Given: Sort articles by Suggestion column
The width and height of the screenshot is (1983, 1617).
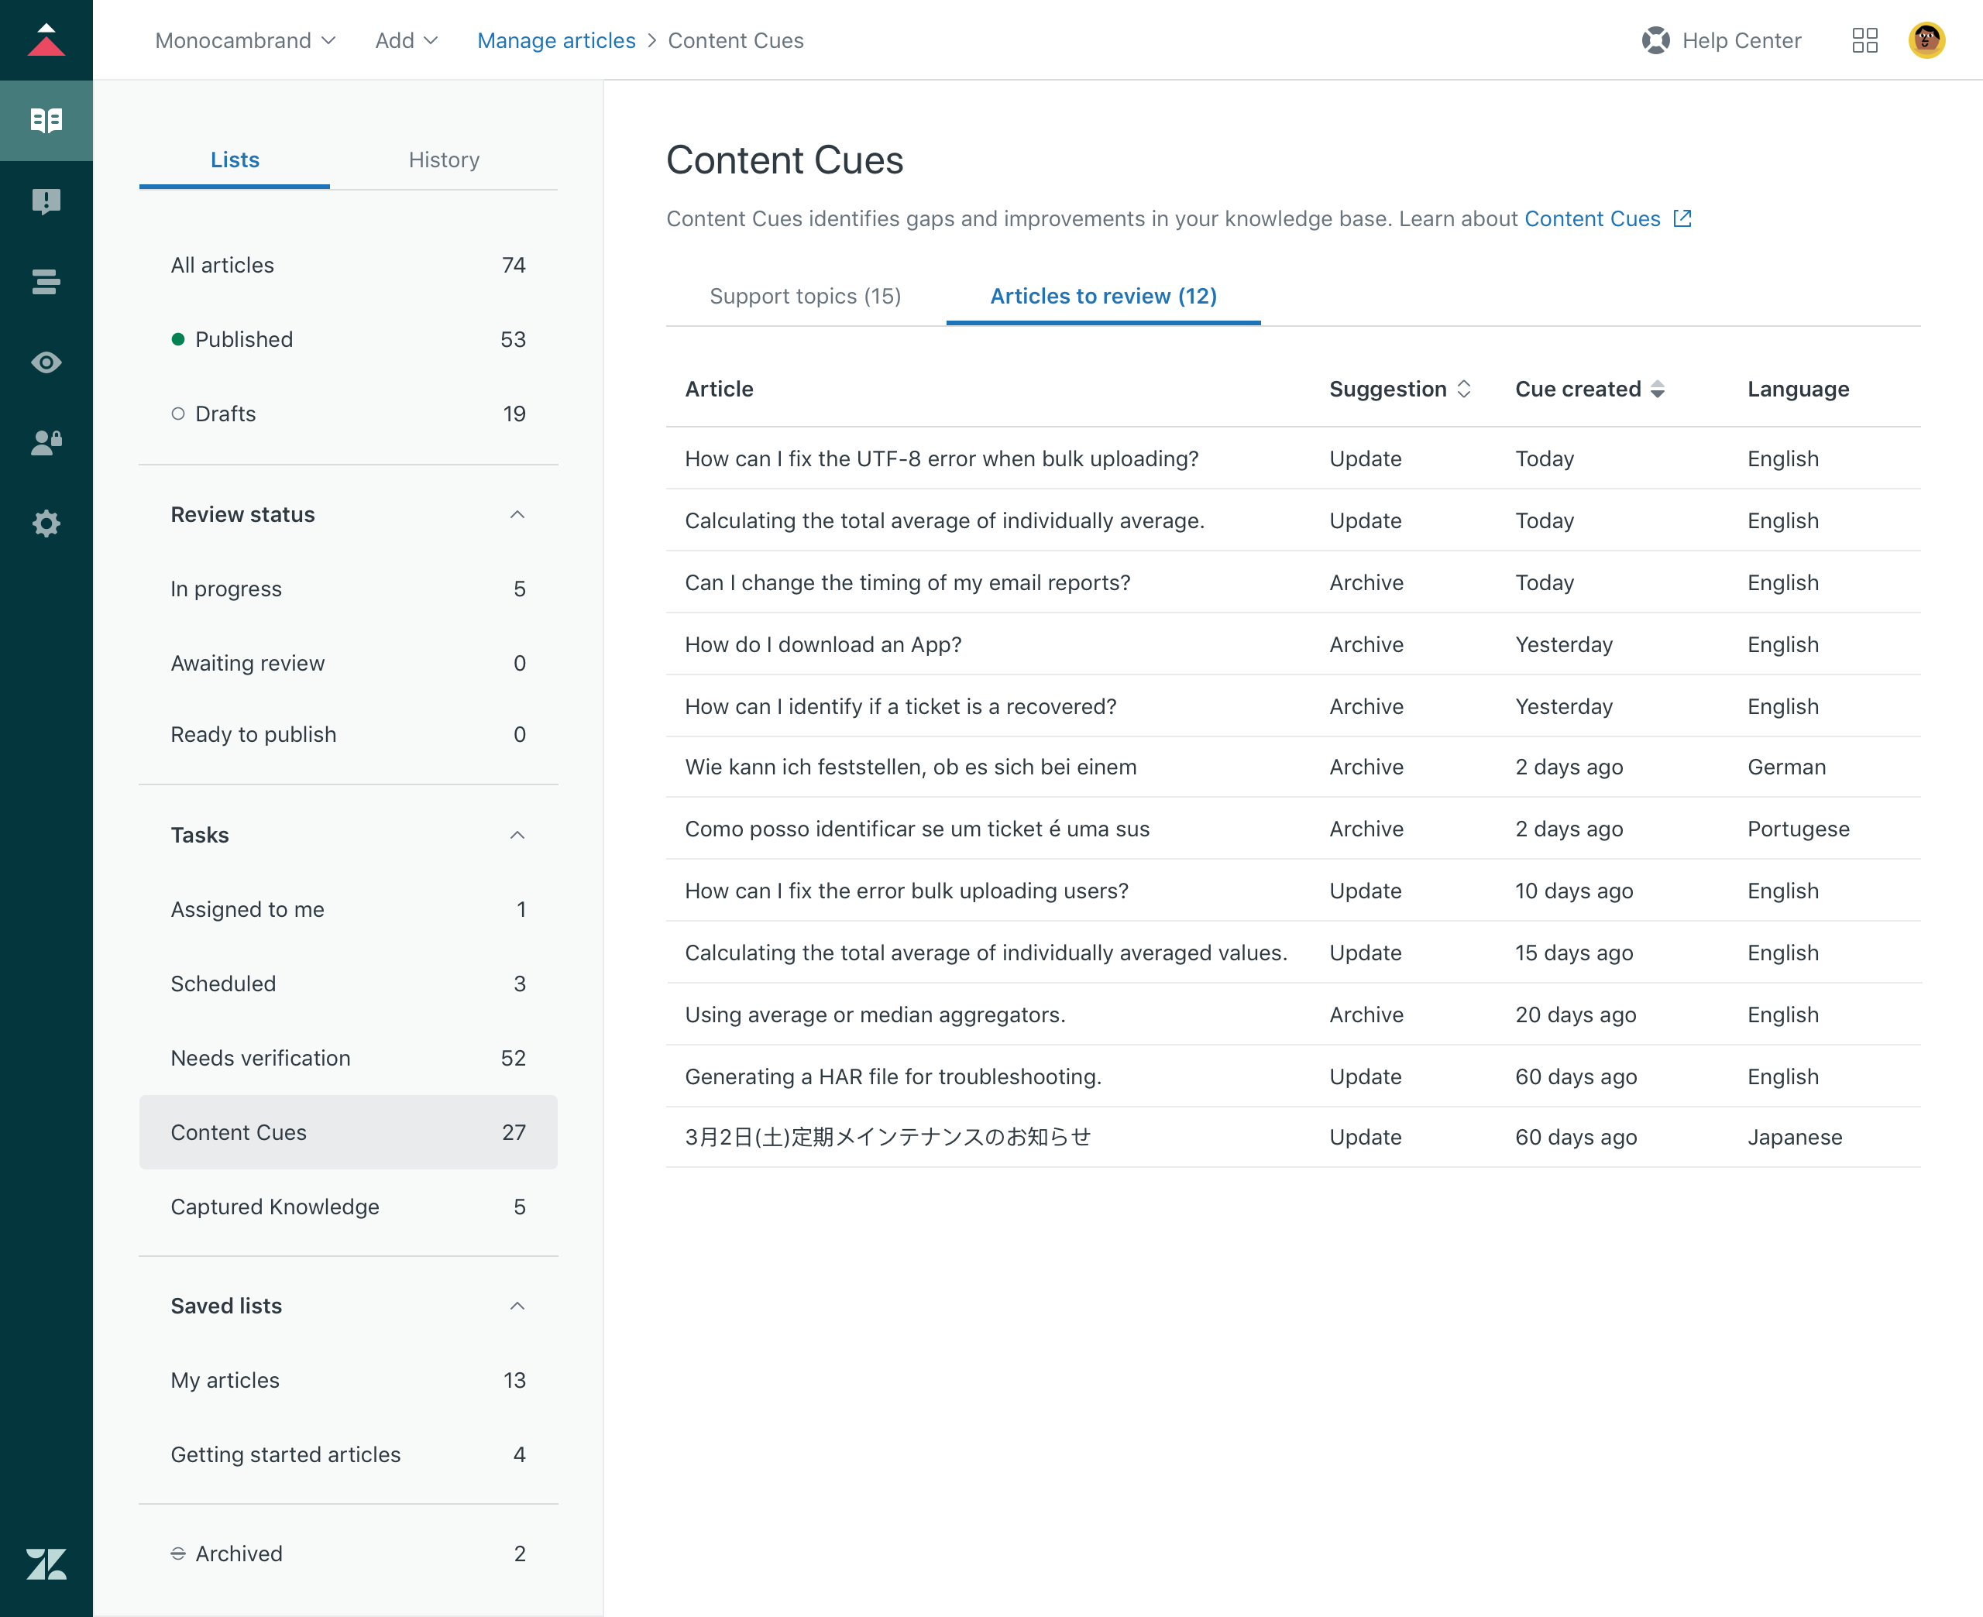Looking at the screenshot, I should pos(1400,389).
